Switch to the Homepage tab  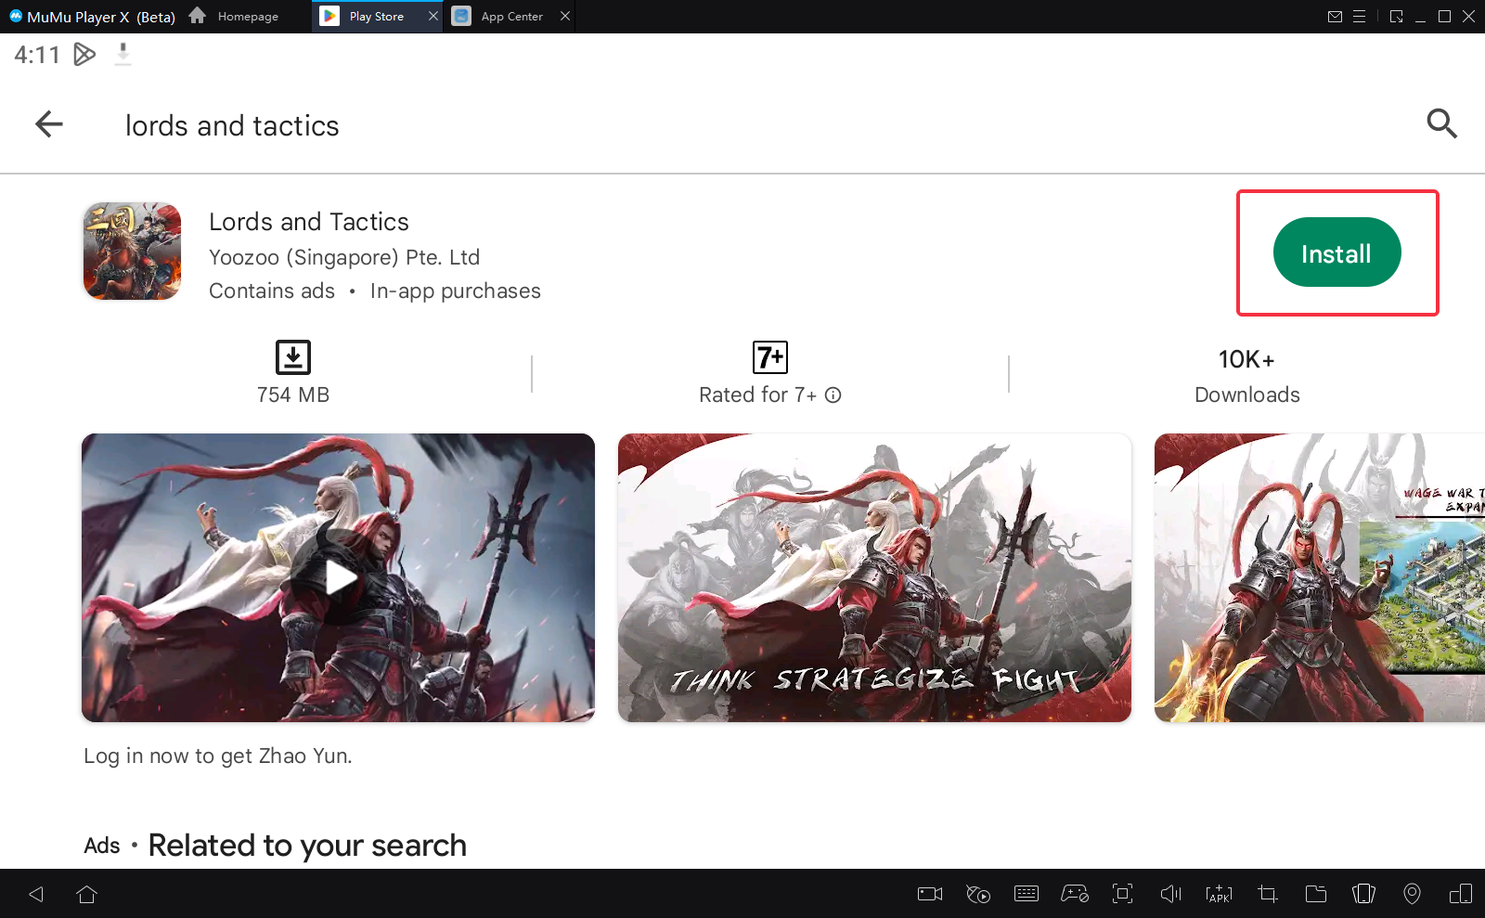[x=234, y=16]
